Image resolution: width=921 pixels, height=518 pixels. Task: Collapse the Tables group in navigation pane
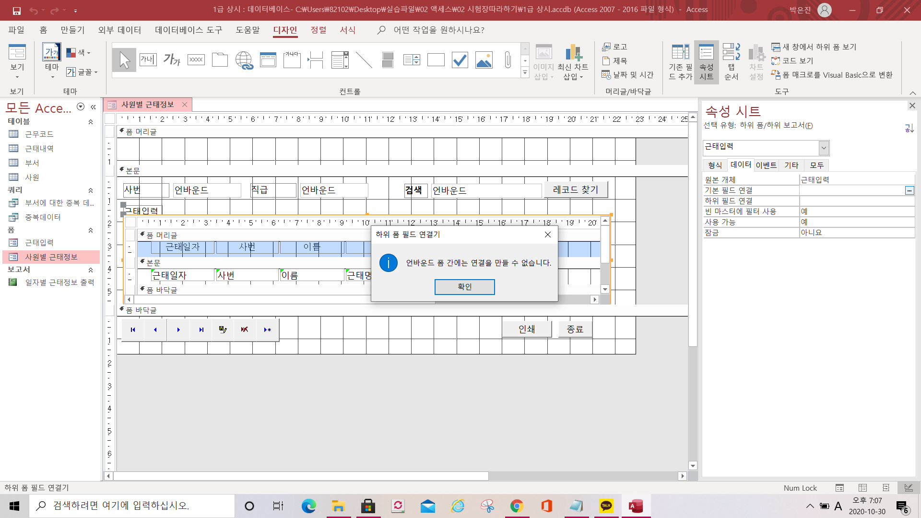click(x=91, y=122)
